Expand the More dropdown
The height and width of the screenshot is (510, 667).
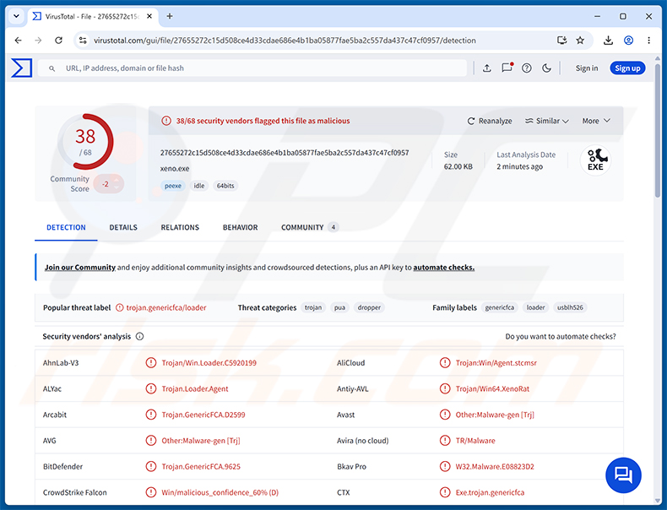[596, 121]
